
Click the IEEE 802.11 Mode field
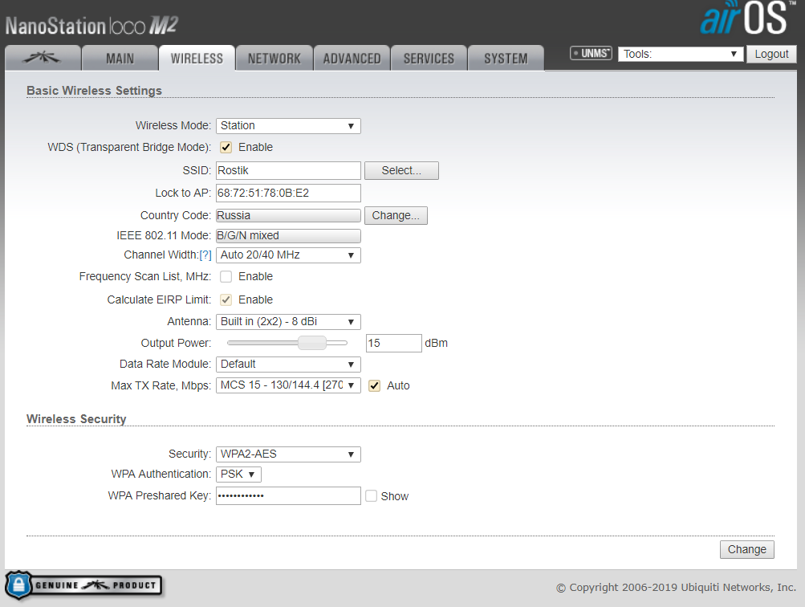pyautogui.click(x=288, y=236)
